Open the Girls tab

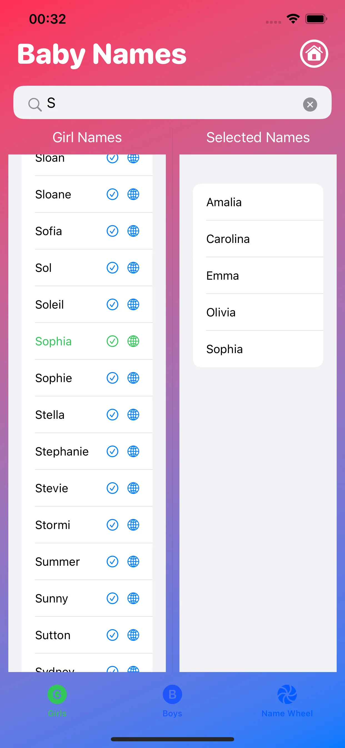57,700
